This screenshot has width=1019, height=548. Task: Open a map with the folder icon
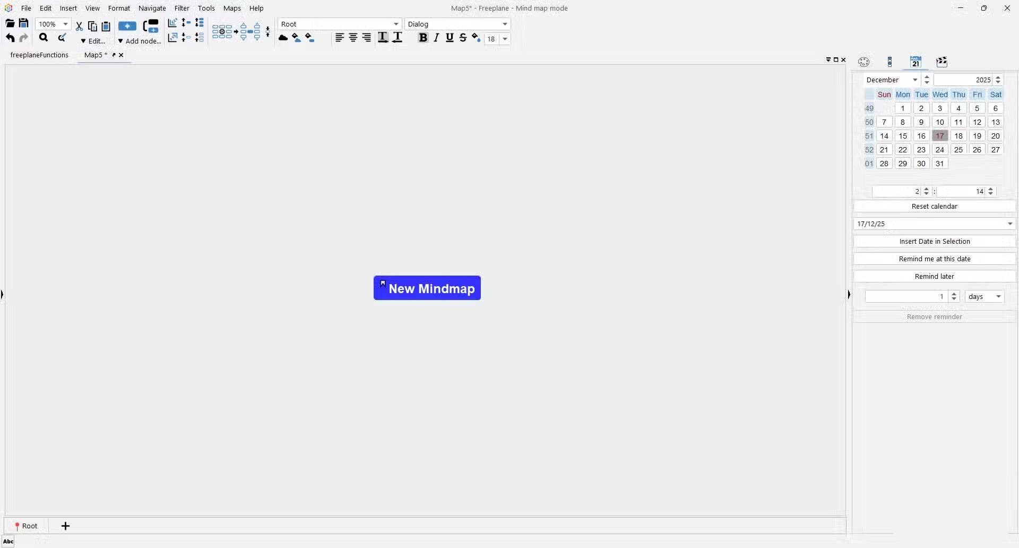(x=10, y=23)
